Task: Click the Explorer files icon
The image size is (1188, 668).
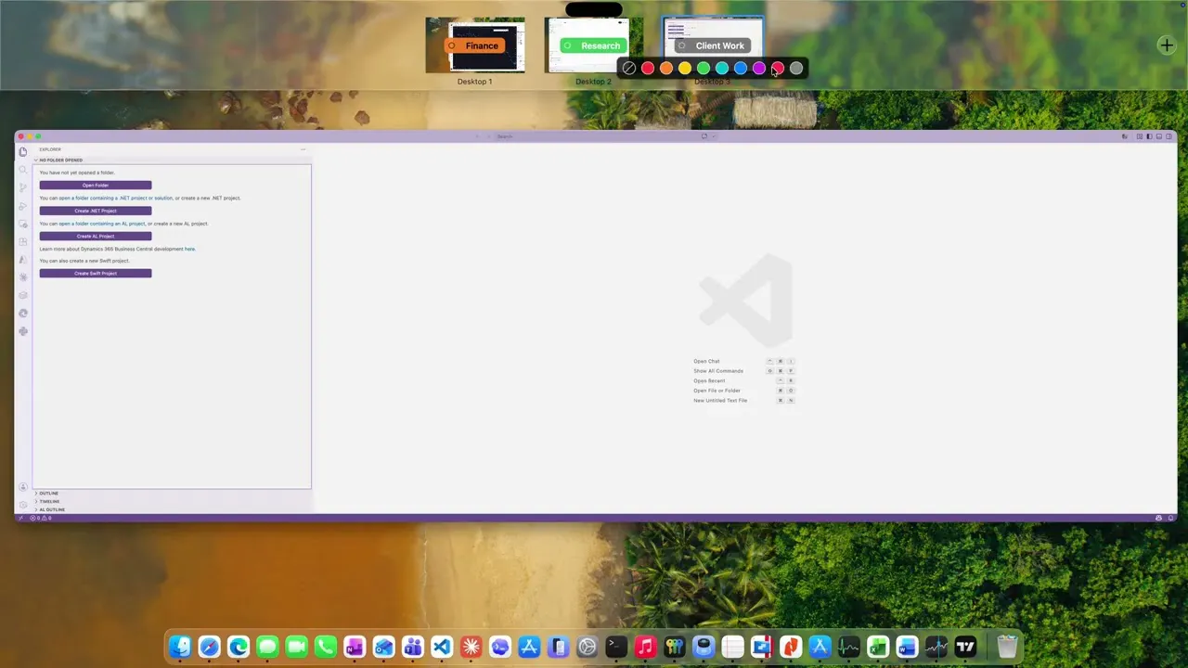Action: [23, 152]
